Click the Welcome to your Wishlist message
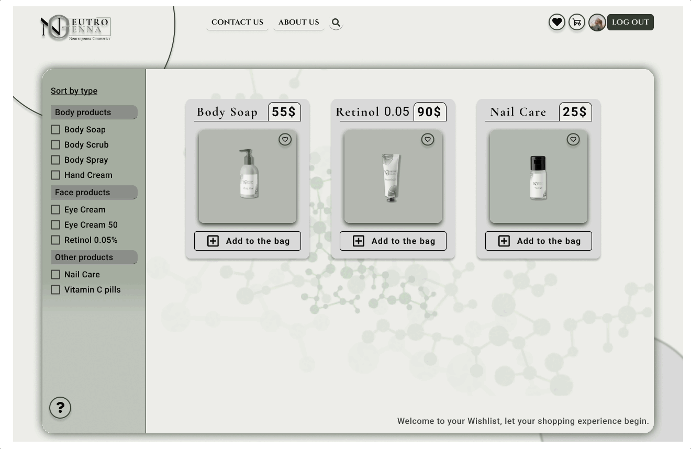Screen dimensions: 691x449 coord(523,421)
